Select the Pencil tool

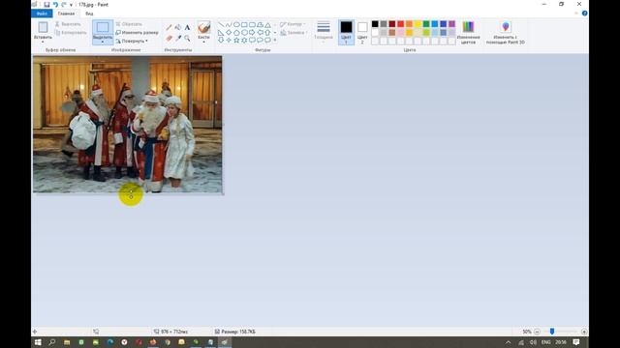[169, 28]
